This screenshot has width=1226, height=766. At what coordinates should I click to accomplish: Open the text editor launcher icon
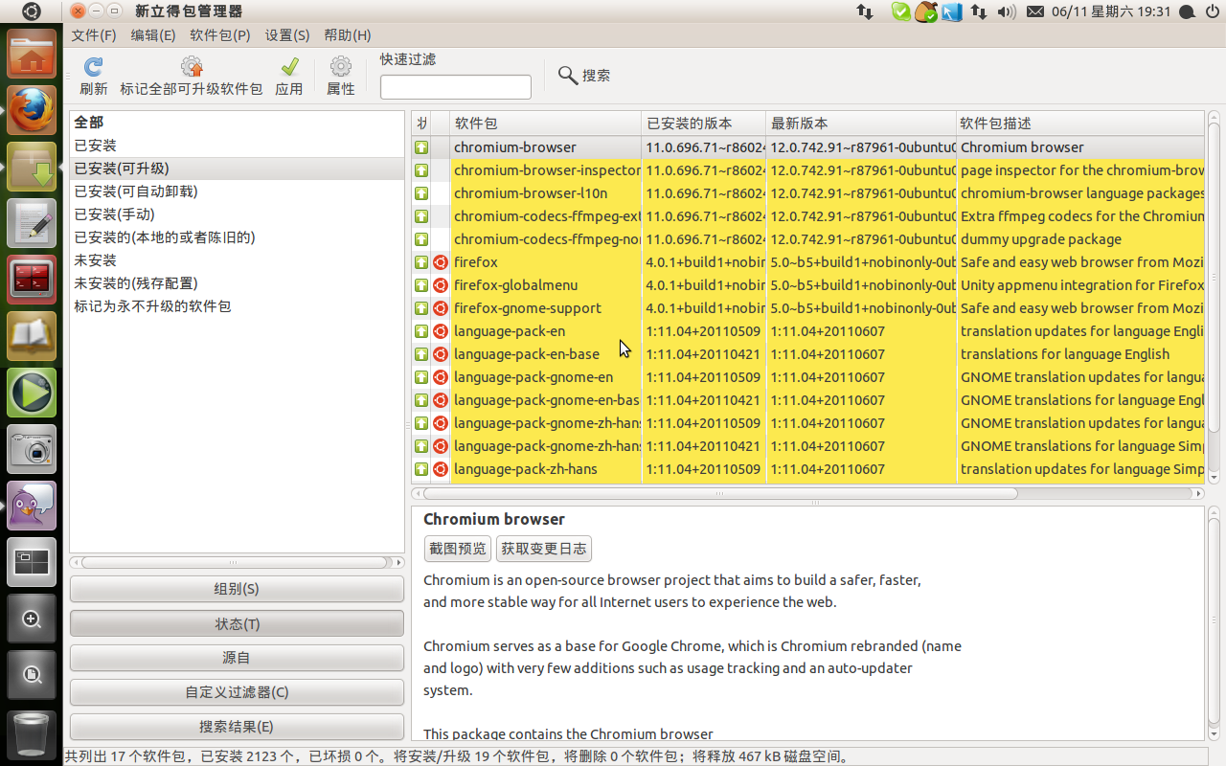[x=32, y=223]
